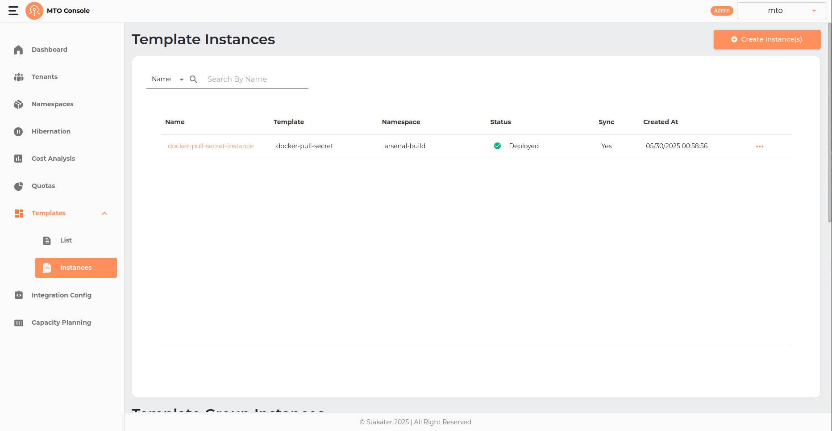The width and height of the screenshot is (832, 431).
Task: Select the Instances menu item
Action: pyautogui.click(x=76, y=268)
